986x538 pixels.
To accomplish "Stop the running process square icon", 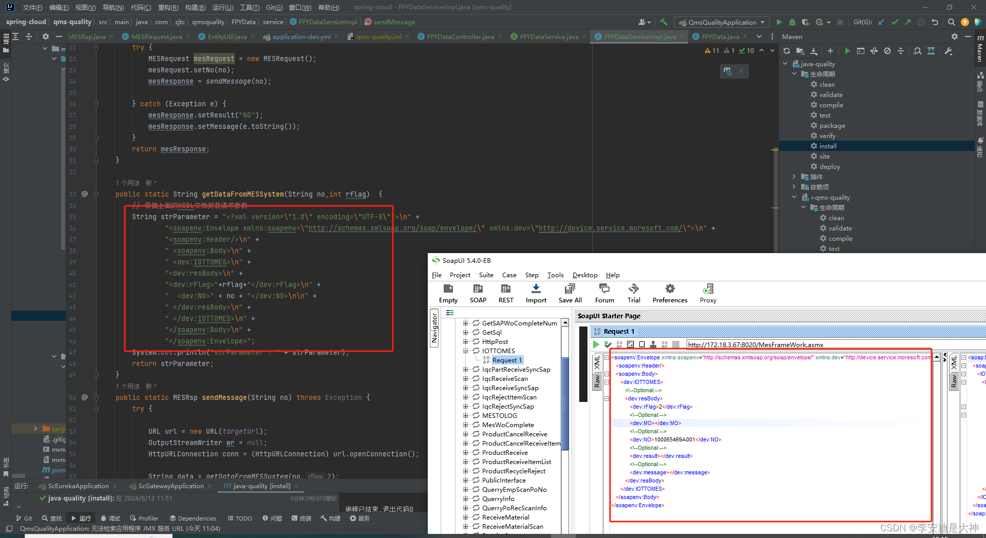I will point(840,22).
